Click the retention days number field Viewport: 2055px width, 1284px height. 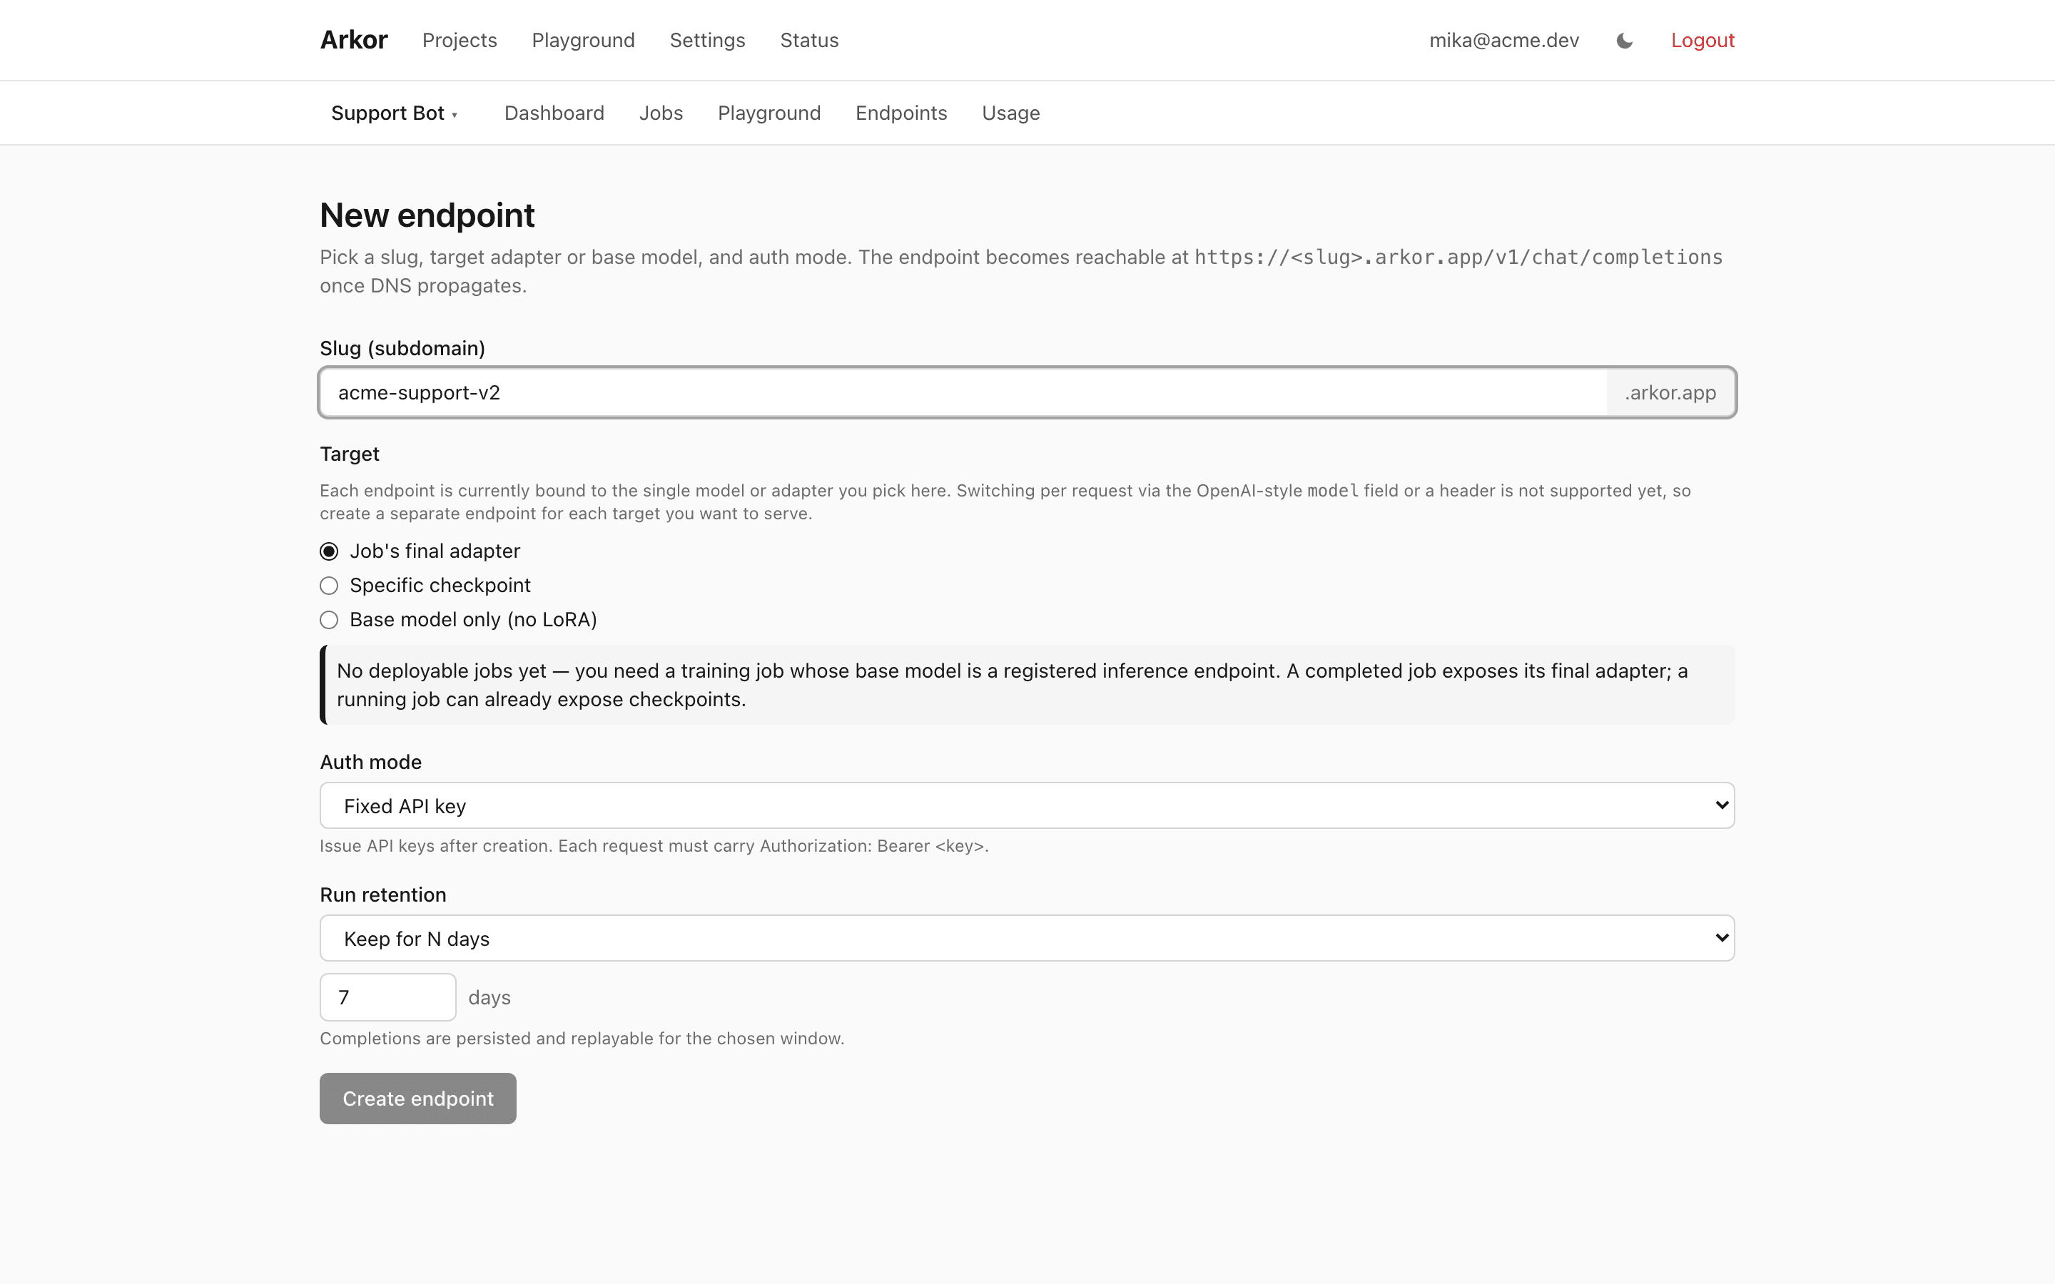pos(388,997)
